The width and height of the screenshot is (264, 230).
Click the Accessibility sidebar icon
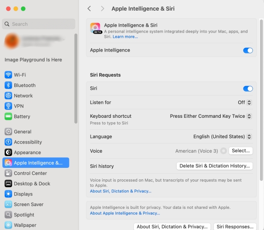coord(8,142)
